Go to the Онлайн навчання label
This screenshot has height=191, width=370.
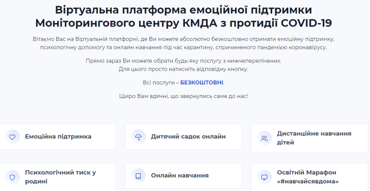pos(180,176)
